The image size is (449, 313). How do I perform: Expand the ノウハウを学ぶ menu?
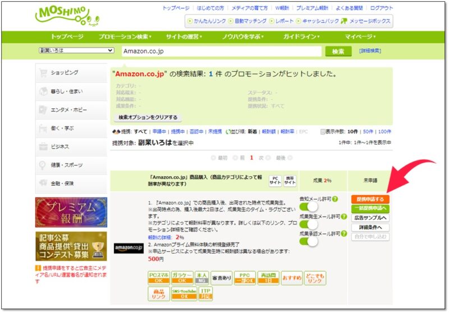243,36
